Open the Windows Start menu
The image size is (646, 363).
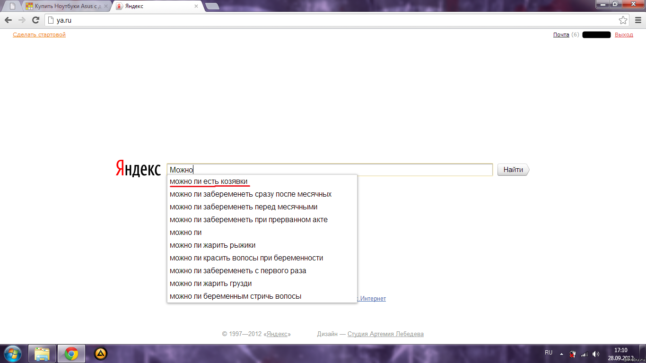[12, 354]
